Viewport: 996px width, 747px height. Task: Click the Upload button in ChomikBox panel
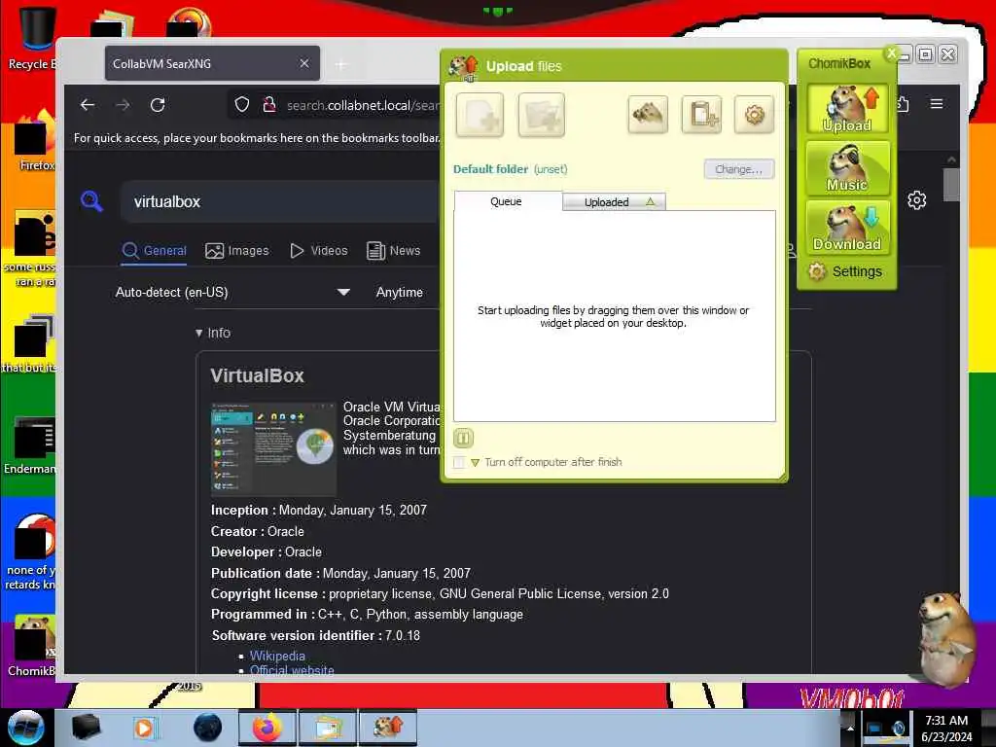847,109
